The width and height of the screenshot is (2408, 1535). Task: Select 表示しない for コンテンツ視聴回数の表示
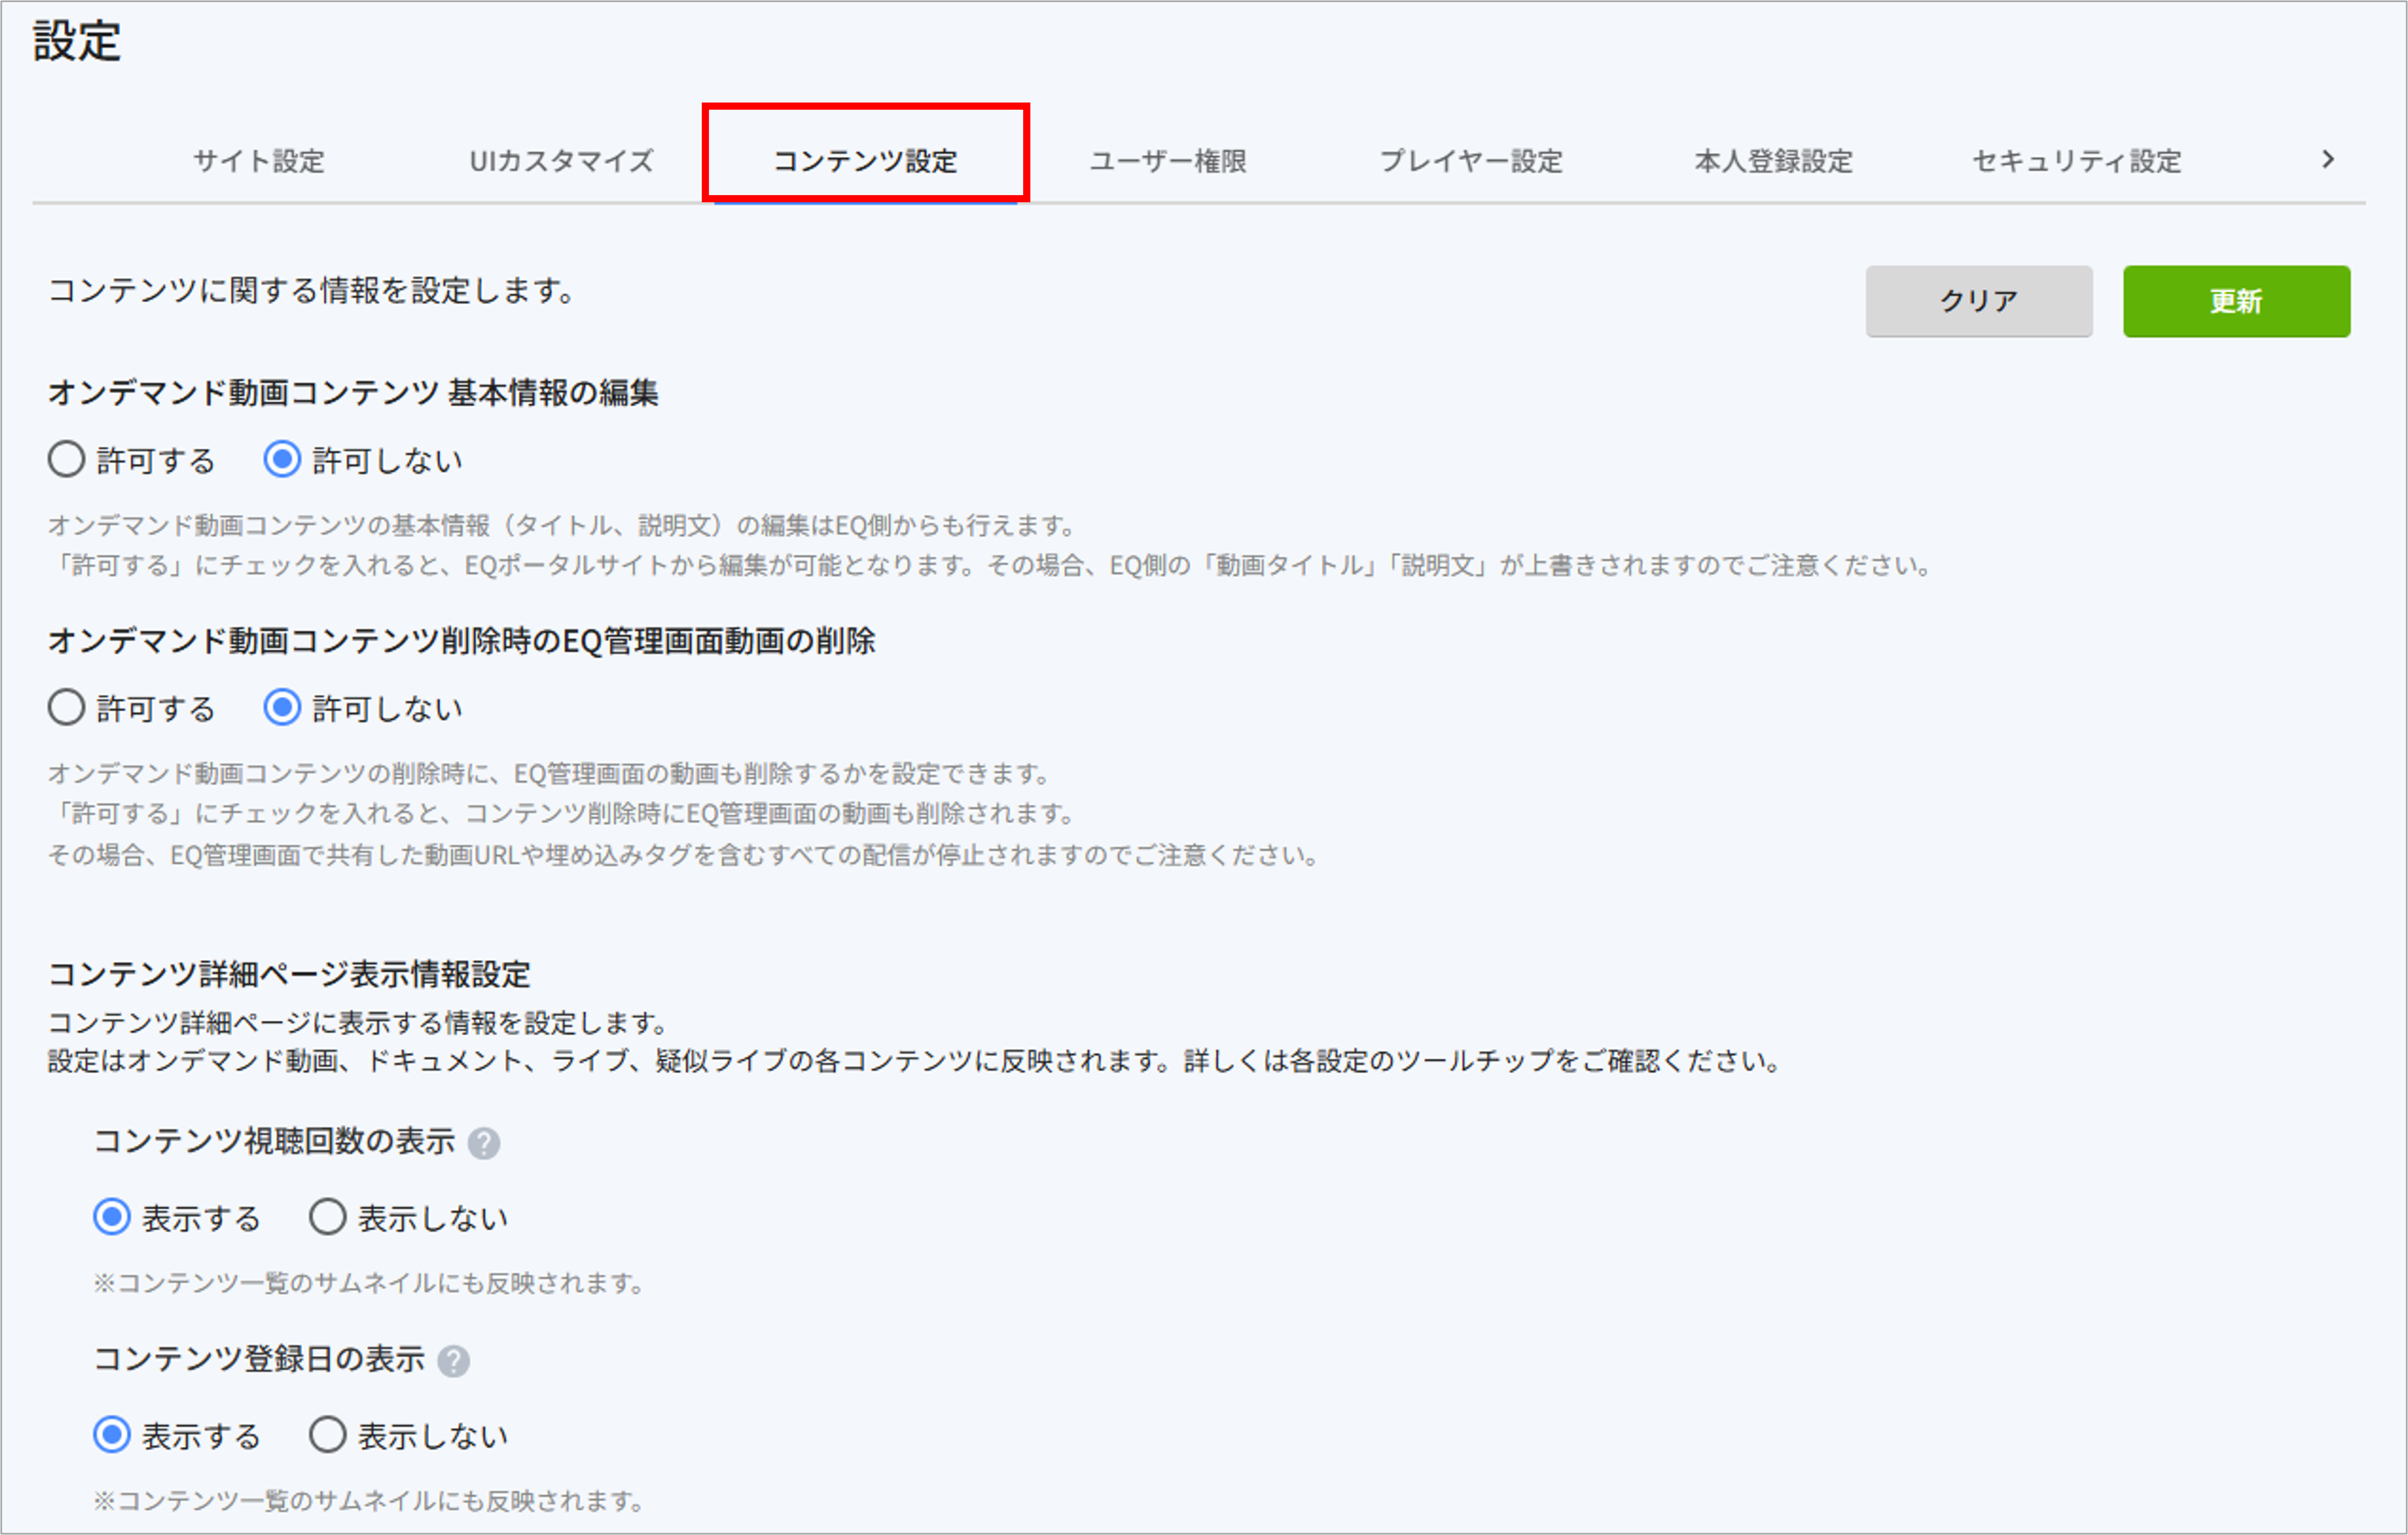pos(328,1218)
